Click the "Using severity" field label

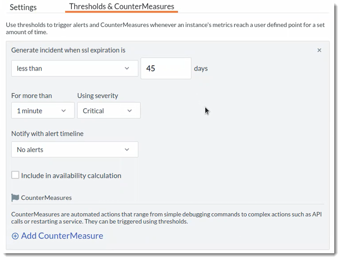pos(97,95)
